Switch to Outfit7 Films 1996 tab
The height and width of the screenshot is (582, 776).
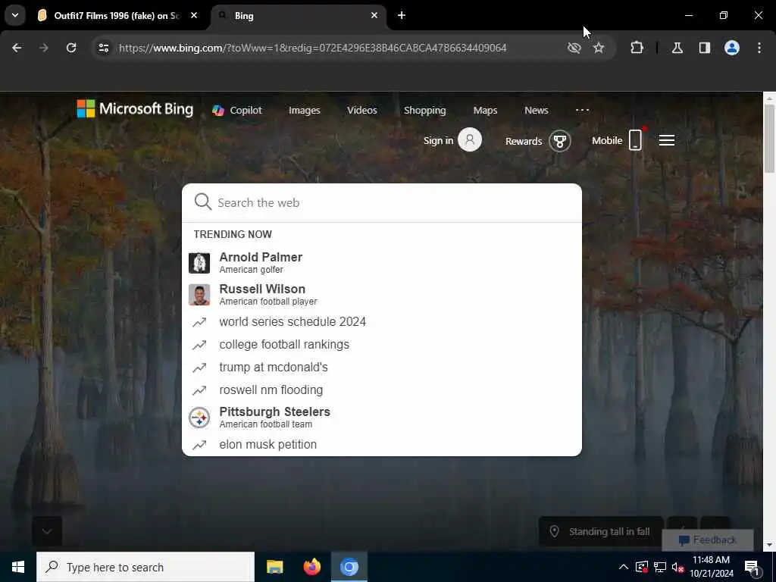point(117,15)
